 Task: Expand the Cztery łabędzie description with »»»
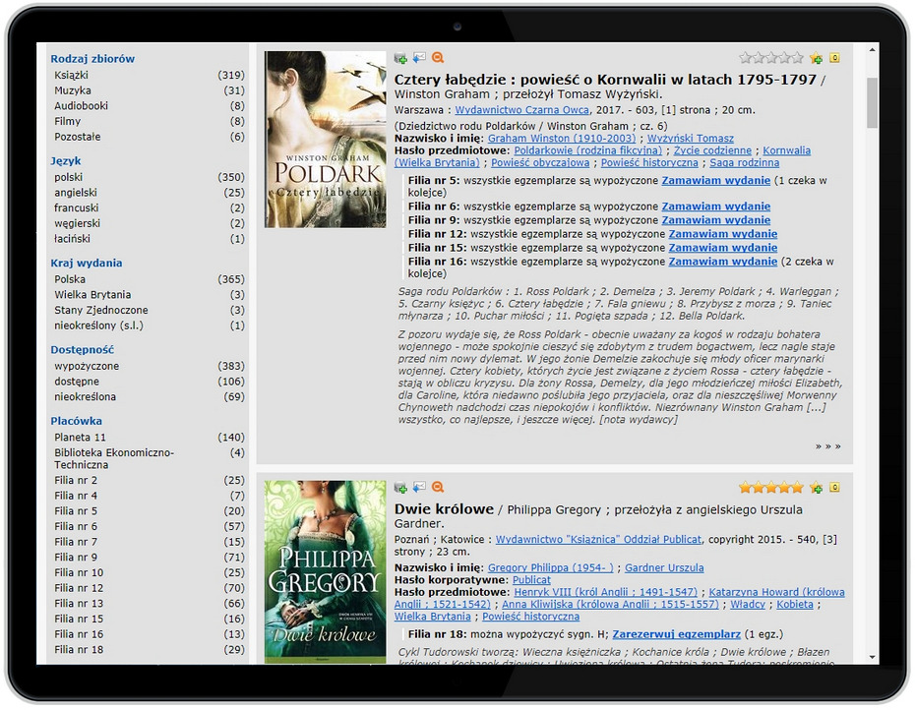click(x=827, y=446)
